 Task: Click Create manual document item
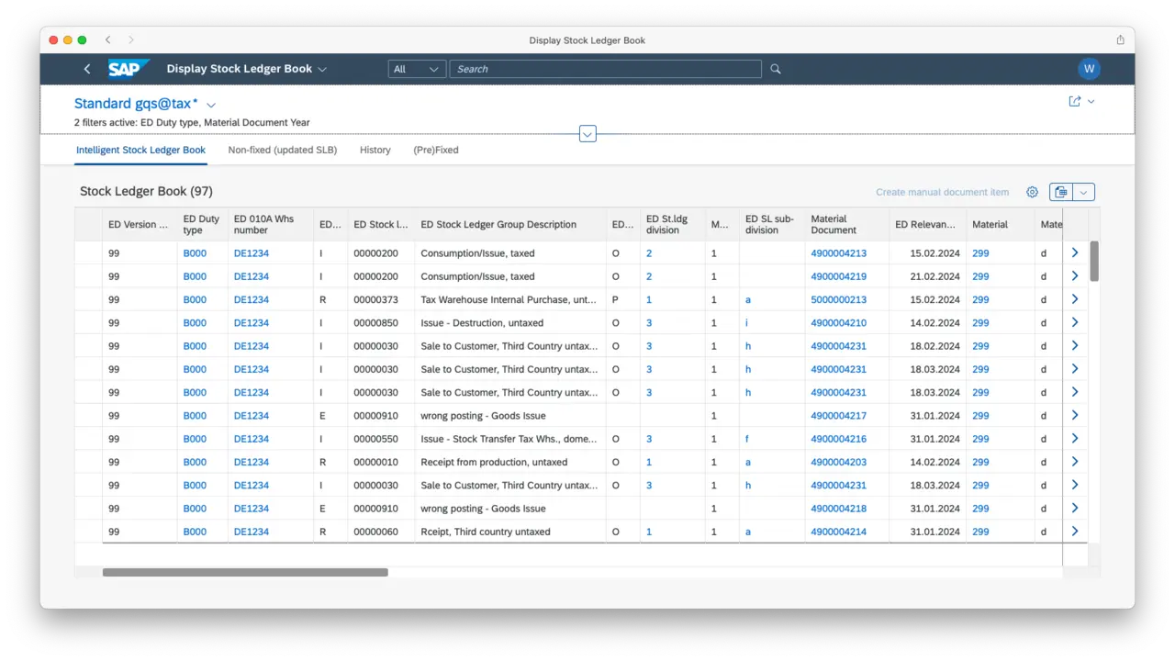coord(942,192)
